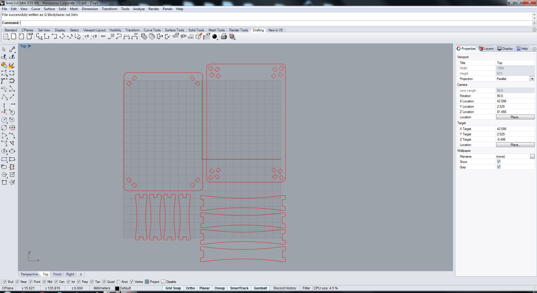Open the Curve menu
Image resolution: width=537 pixels, height=293 pixels.
[36, 9]
